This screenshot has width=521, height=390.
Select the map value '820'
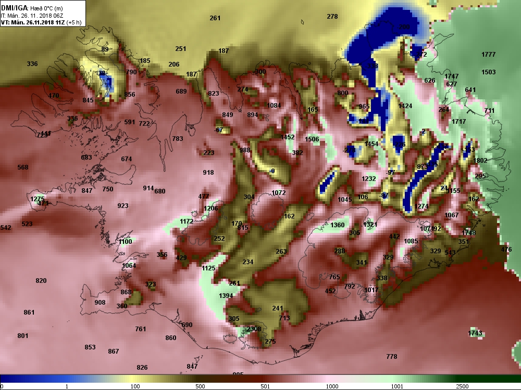(x=41, y=281)
